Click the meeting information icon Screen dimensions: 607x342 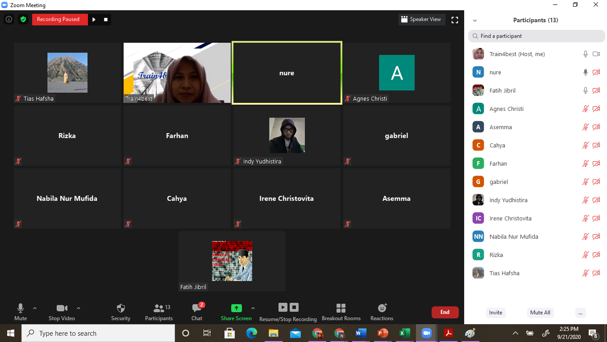(8, 20)
